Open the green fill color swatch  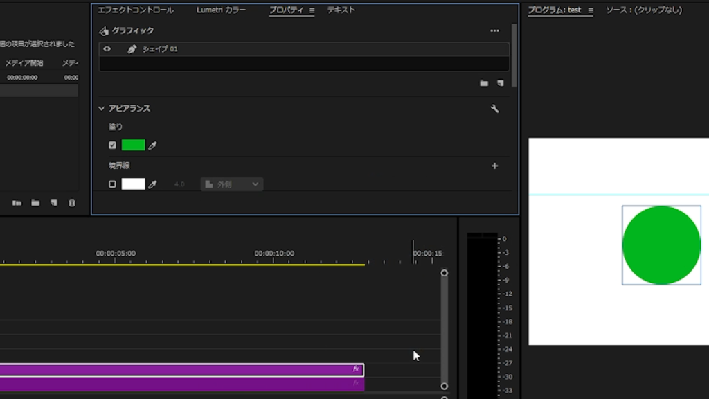[134, 145]
